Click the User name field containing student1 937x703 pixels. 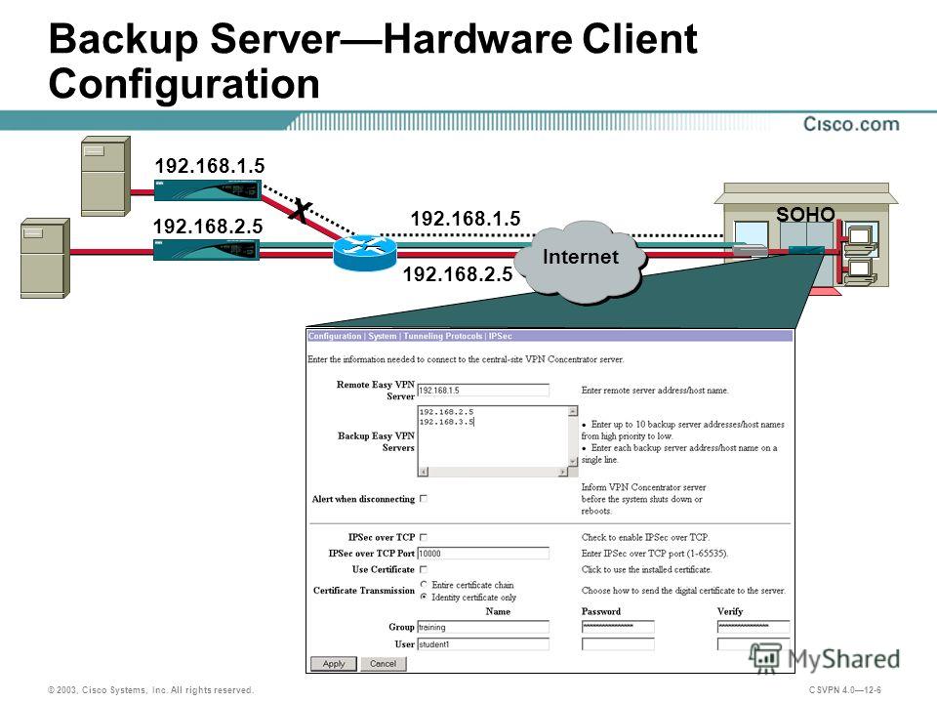[x=483, y=643]
